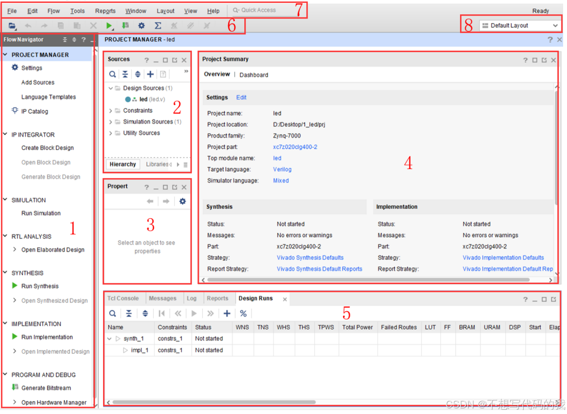The image size is (567, 414).
Task: Add sources with Sources plus icon
Action: pos(150,74)
